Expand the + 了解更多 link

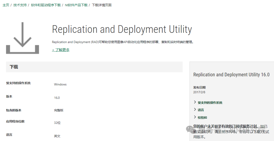[61, 50]
